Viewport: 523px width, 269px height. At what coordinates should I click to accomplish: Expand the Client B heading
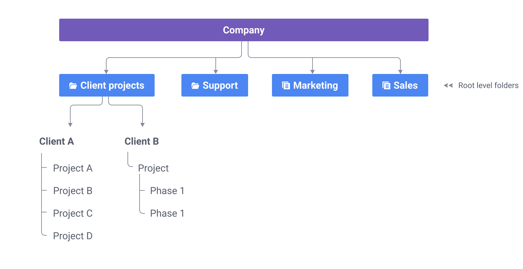click(142, 141)
